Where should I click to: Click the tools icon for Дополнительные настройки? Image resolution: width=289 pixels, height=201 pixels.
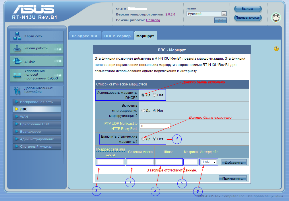coord(17,91)
